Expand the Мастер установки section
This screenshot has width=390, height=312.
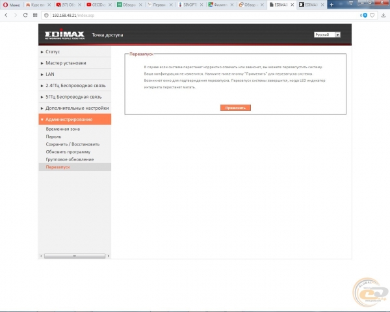click(75, 63)
